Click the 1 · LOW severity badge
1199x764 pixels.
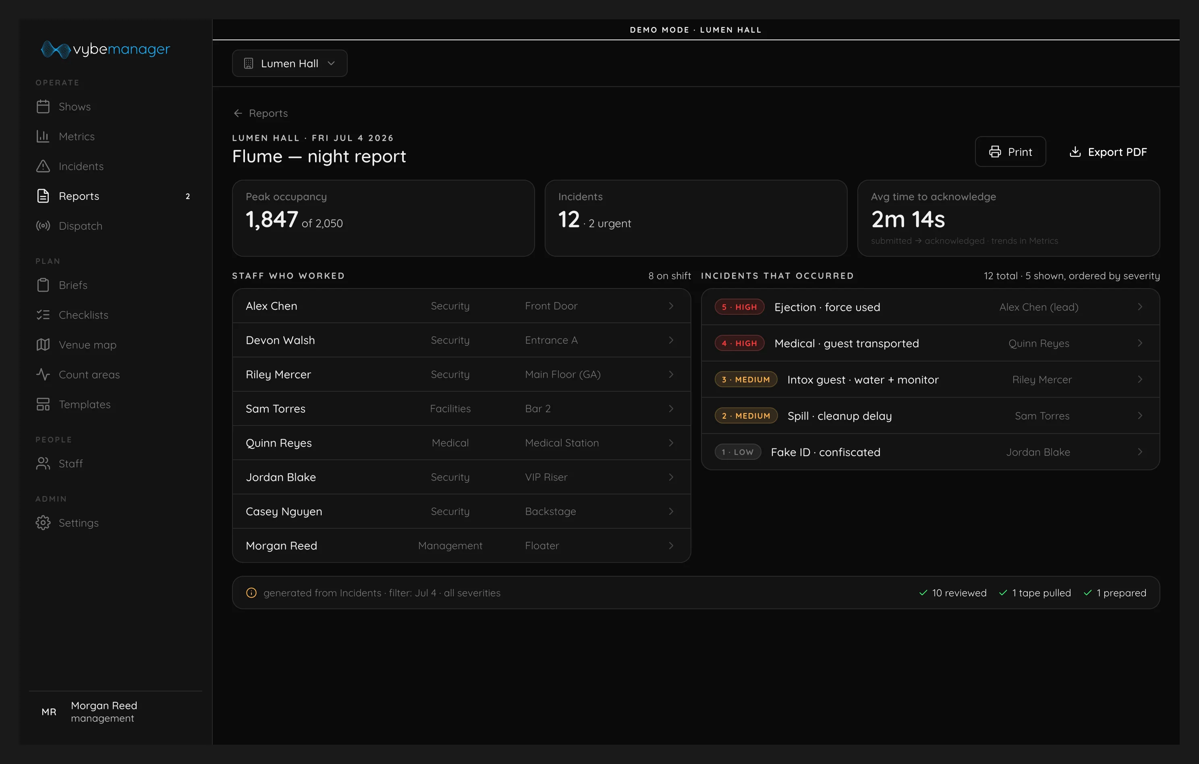point(738,452)
